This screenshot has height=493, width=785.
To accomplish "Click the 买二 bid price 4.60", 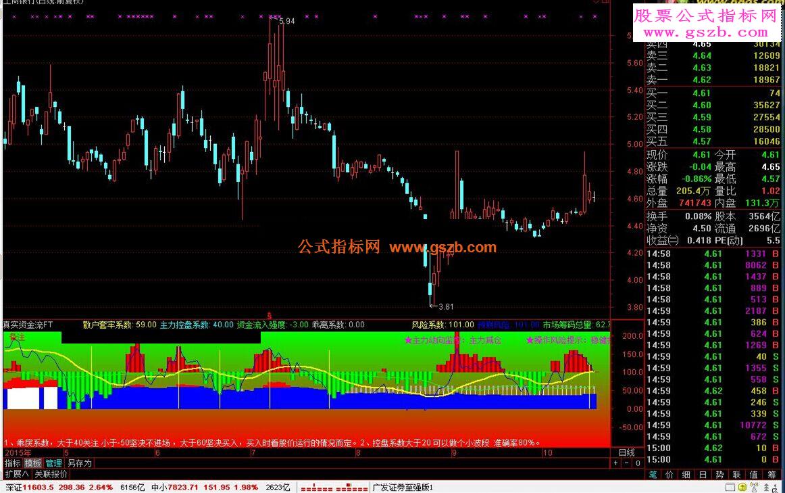I will 701,105.
